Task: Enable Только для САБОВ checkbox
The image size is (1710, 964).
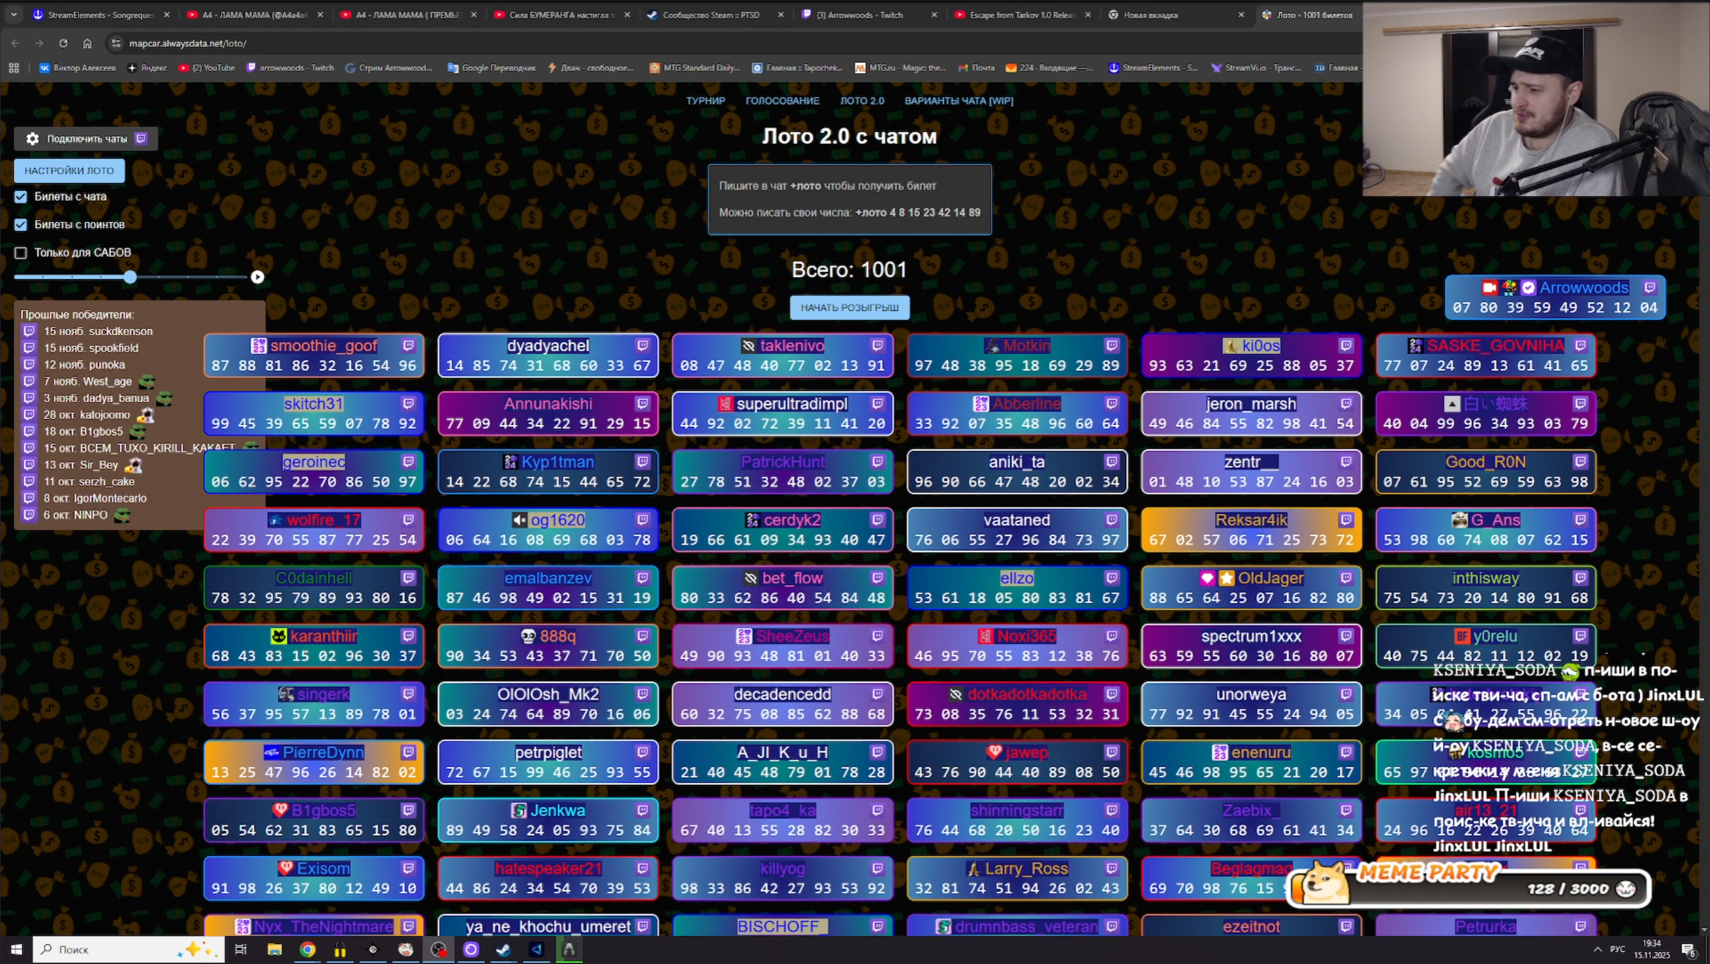Action: [x=21, y=252]
